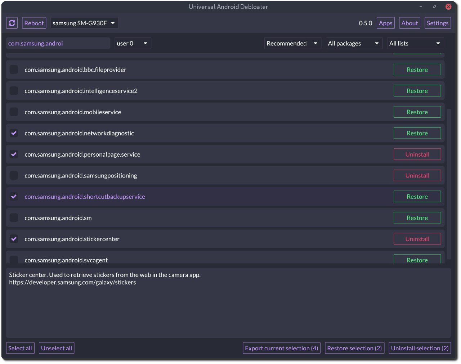Open the About page
Viewport: 461px width, 364px height.
point(409,23)
